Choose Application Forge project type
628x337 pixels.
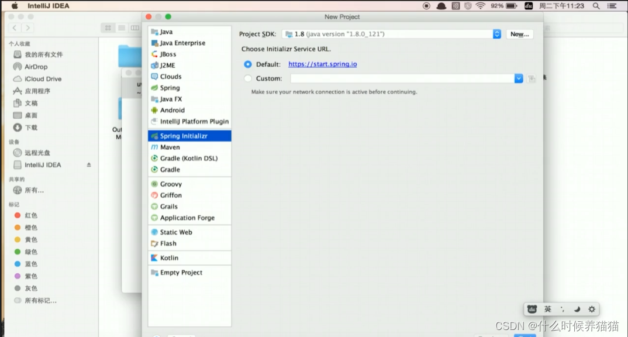(x=189, y=218)
